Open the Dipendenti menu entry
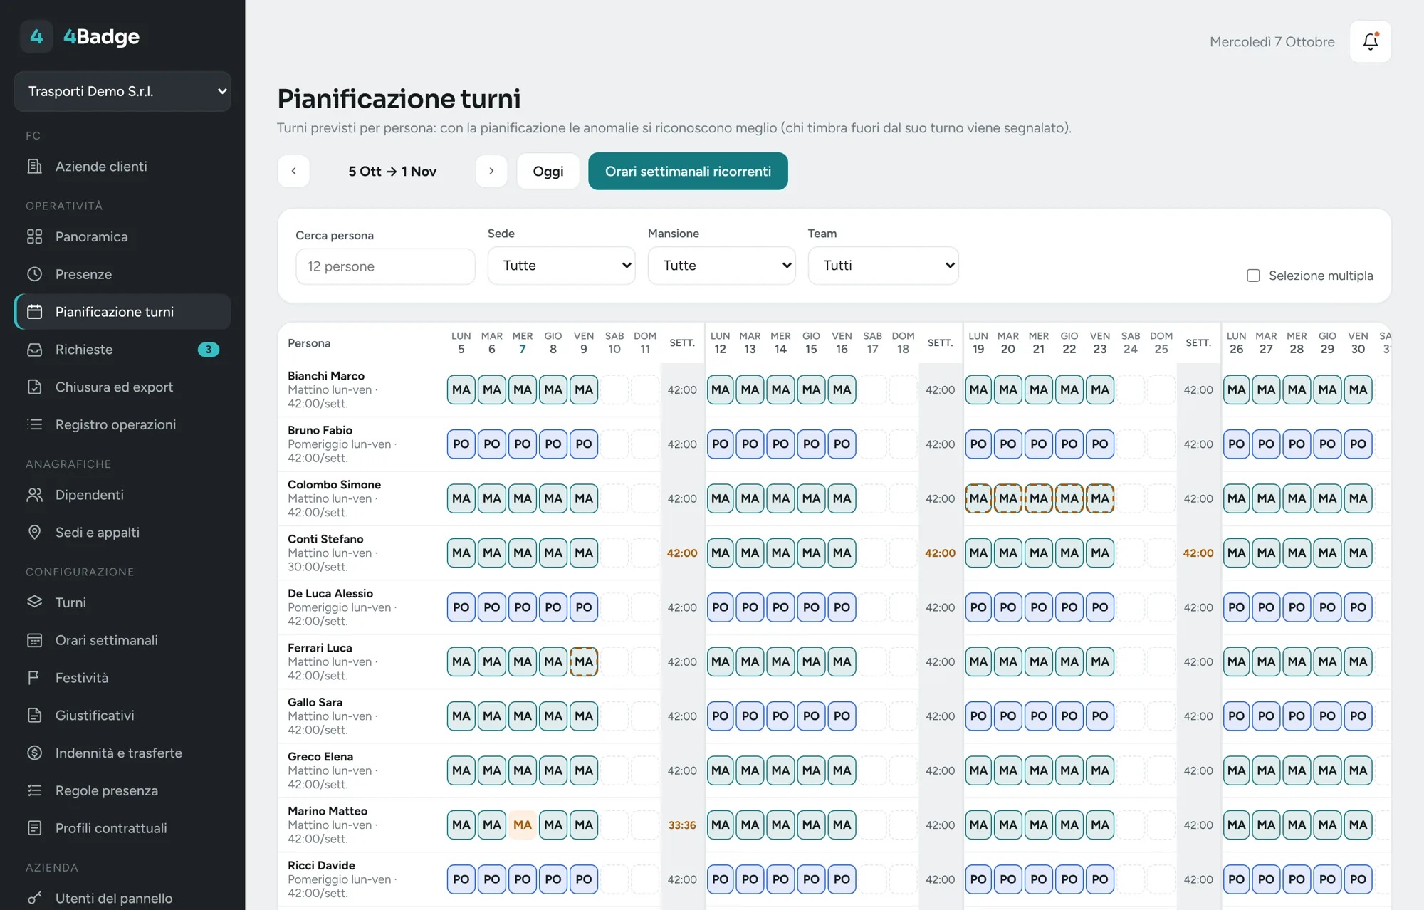1424x910 pixels. click(x=122, y=495)
